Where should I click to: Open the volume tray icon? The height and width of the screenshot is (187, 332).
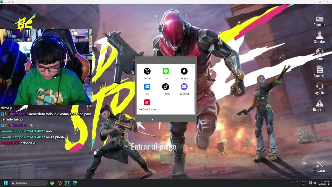[x=315, y=183]
